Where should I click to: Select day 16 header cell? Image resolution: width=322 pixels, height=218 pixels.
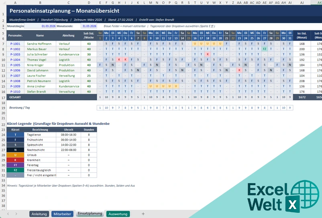click(195, 38)
